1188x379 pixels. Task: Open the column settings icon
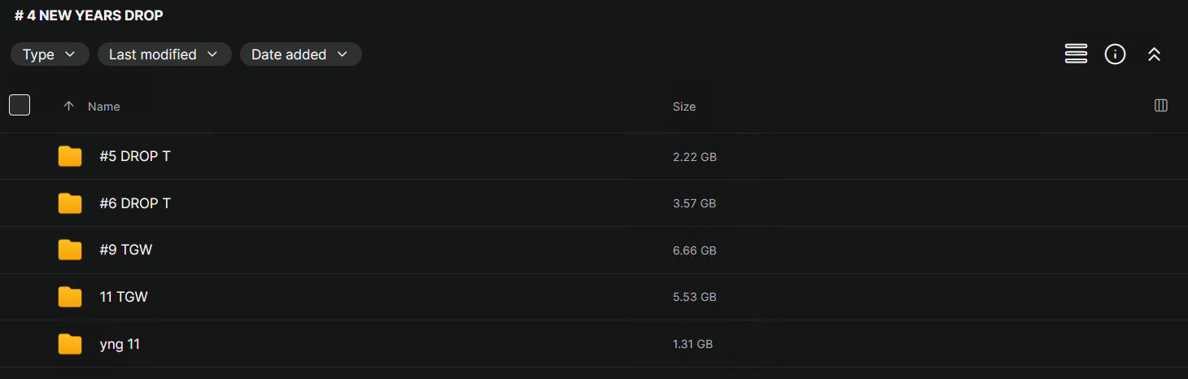[1161, 106]
